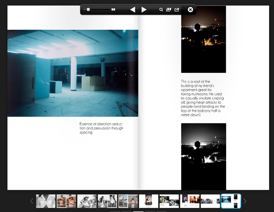Click the 'Essence of direction-seduction' caption
This screenshot has width=274, height=212.
(101, 128)
